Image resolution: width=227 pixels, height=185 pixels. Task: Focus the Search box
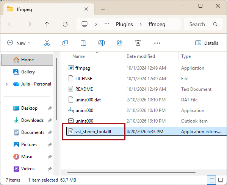pos(203,24)
